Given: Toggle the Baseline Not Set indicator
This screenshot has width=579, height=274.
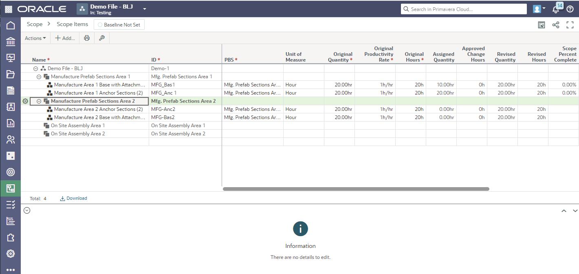Looking at the screenshot, I should [119, 25].
